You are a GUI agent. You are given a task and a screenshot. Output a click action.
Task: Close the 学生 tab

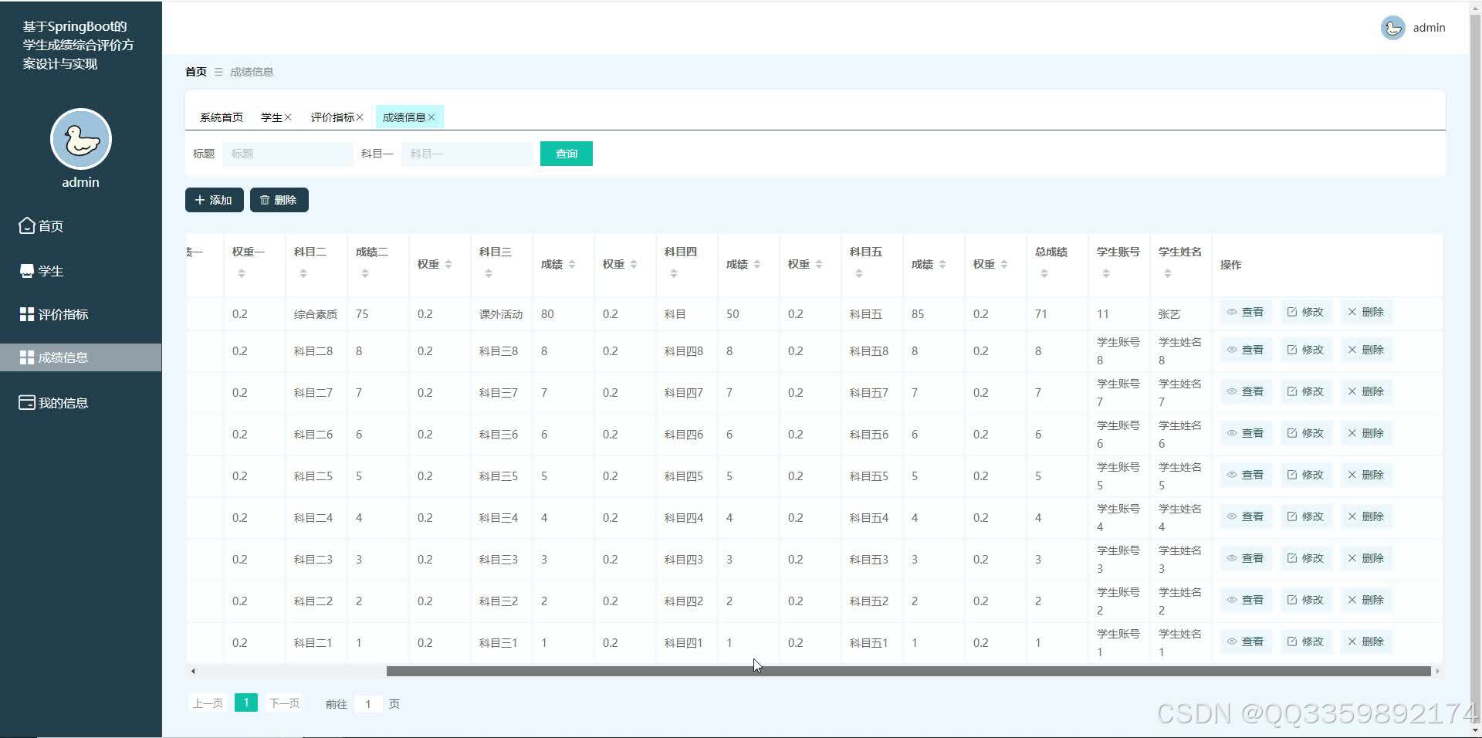pos(288,117)
